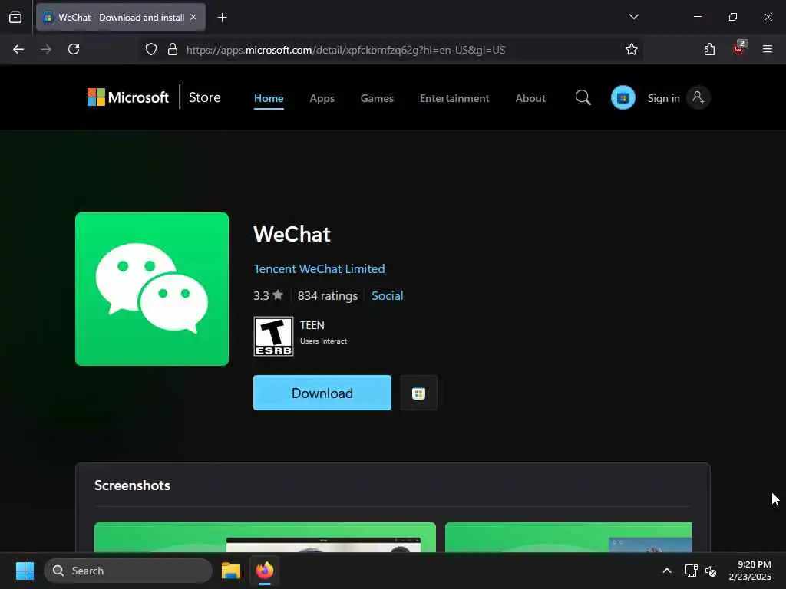Open a new browser tab

tap(222, 18)
